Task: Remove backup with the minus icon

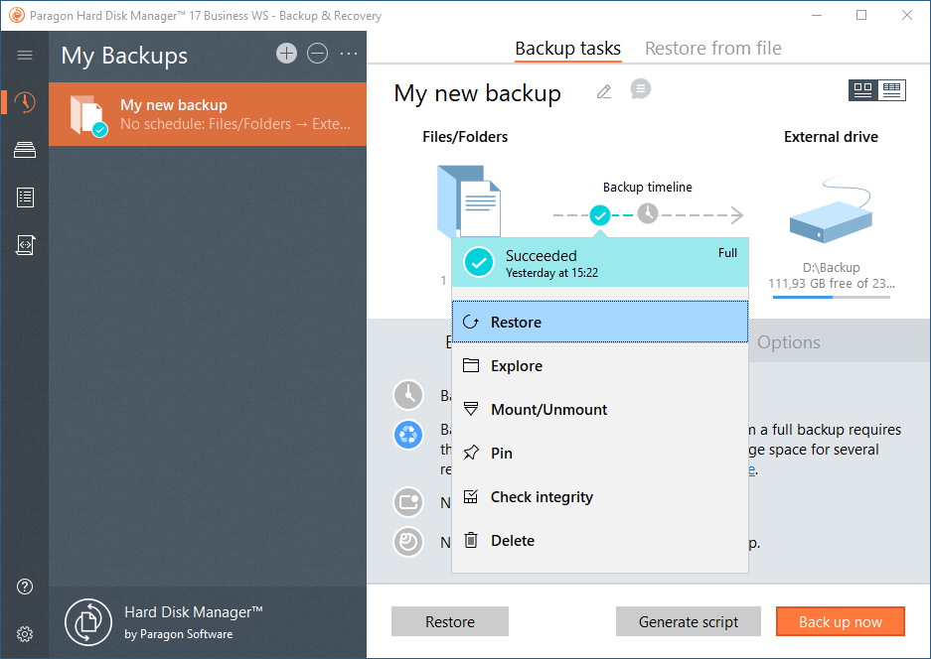Action: [317, 54]
